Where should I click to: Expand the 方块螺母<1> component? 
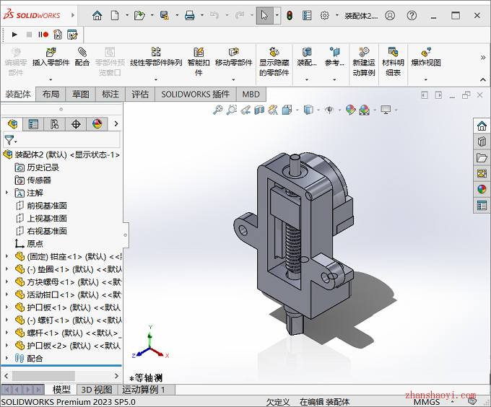pyautogui.click(x=6, y=281)
